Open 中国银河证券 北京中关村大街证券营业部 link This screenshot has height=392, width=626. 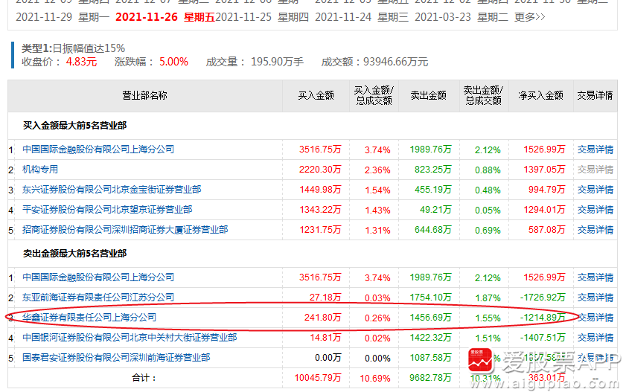[x=130, y=338]
